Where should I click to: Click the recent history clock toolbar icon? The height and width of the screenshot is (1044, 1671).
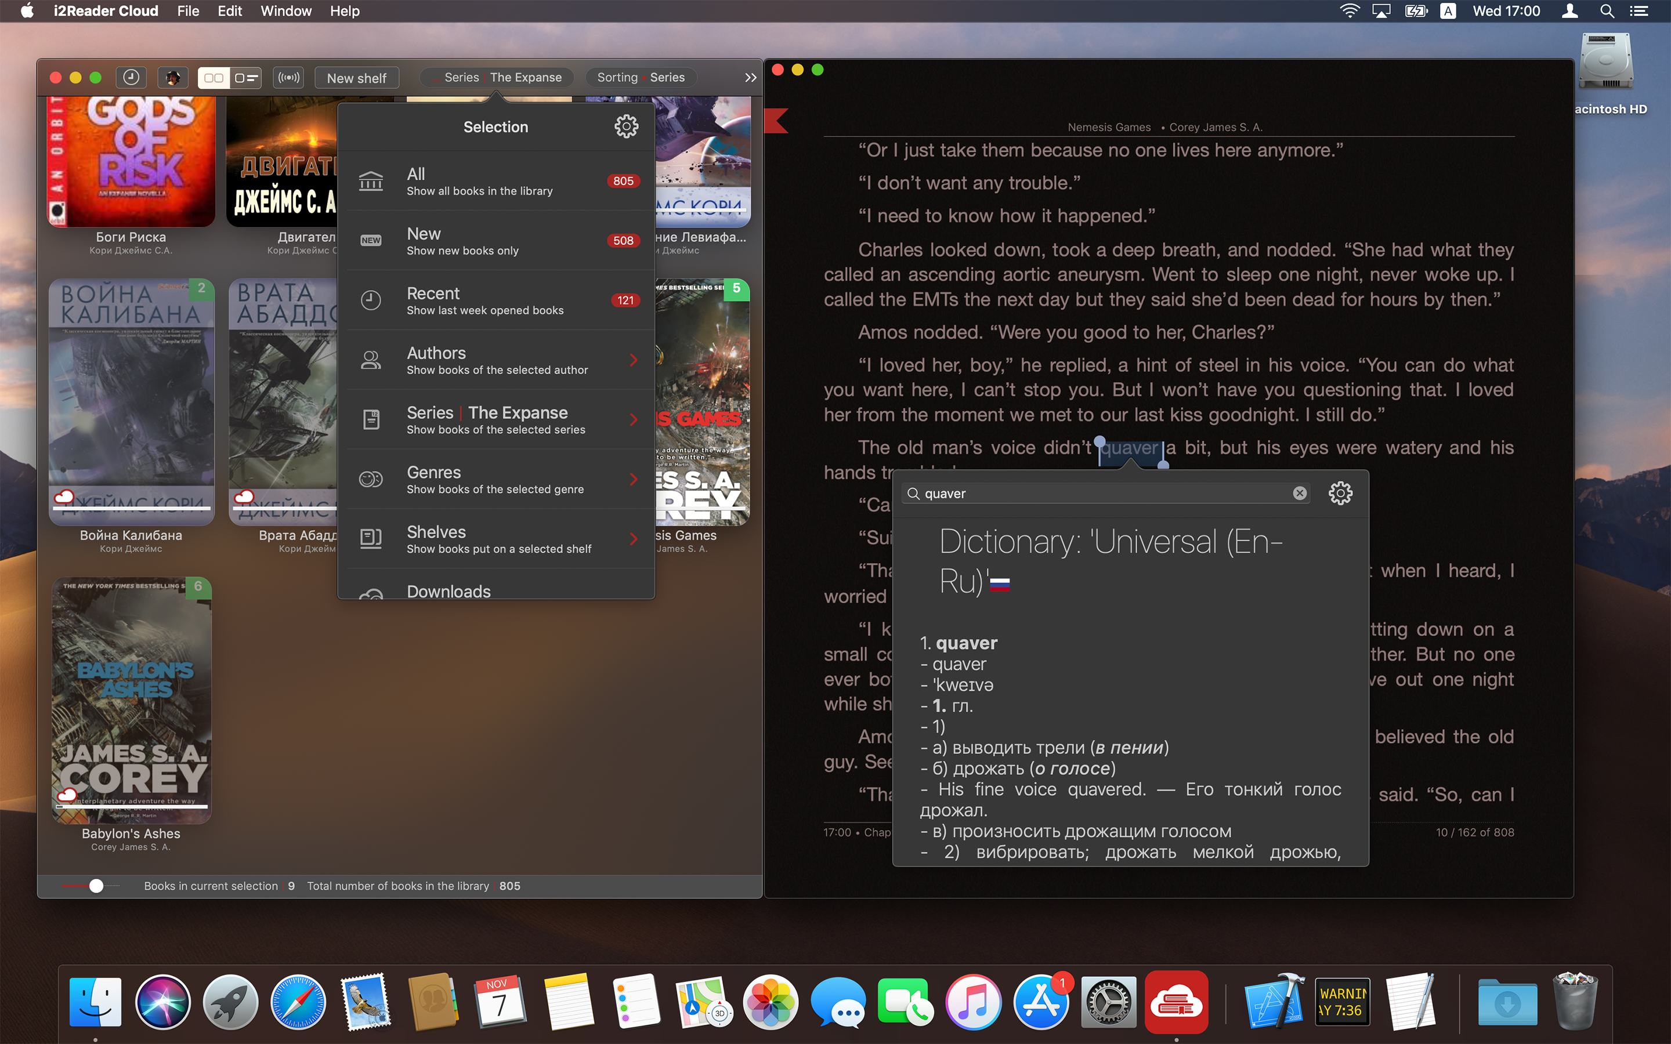(131, 77)
